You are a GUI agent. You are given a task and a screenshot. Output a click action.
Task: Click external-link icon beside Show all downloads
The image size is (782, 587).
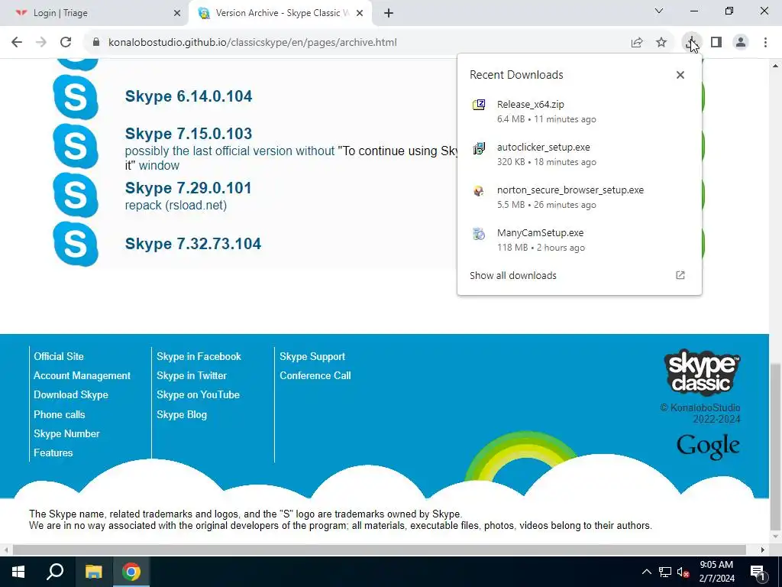click(680, 275)
